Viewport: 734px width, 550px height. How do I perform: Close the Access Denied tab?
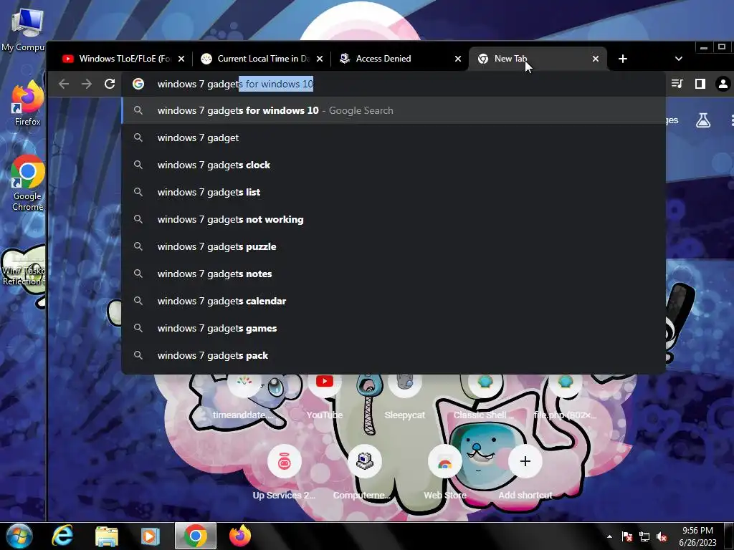(458, 59)
